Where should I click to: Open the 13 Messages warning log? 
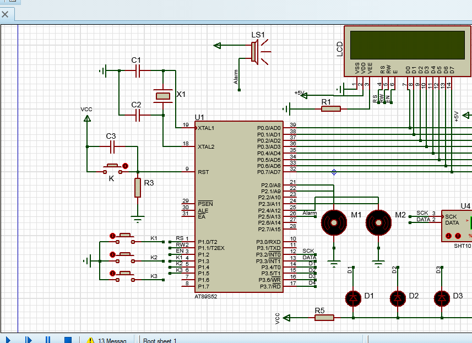[x=107, y=340]
